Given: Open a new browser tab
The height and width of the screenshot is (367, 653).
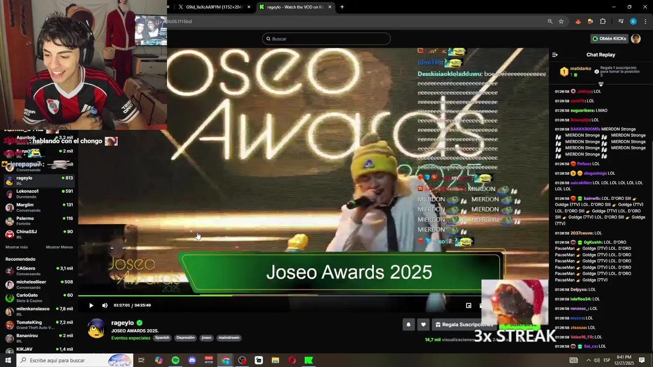Looking at the screenshot, I should [342, 7].
